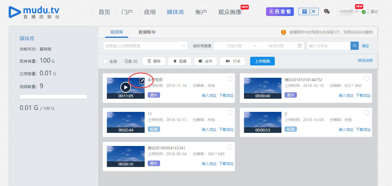Image resolution: width=392 pixels, height=186 pixels.
Task: Click the search magnifier button
Action: pyautogui.click(x=355, y=46)
